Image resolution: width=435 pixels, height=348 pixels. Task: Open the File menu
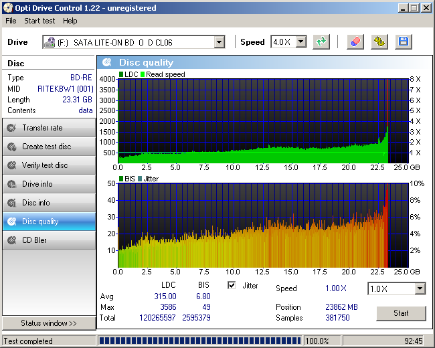pos(11,21)
